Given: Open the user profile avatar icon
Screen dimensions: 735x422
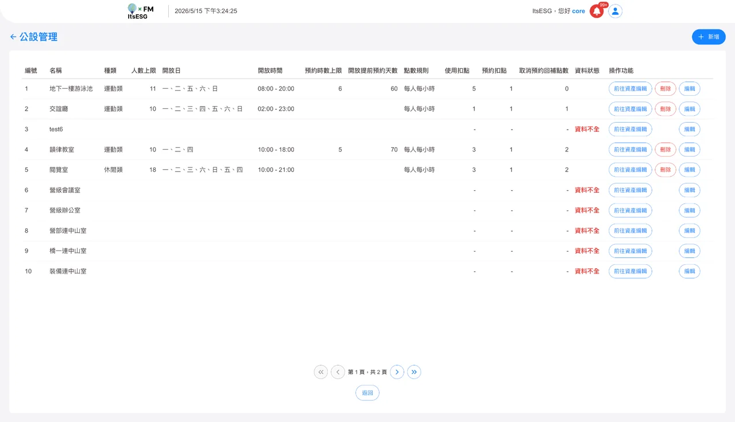Looking at the screenshot, I should tap(616, 11).
